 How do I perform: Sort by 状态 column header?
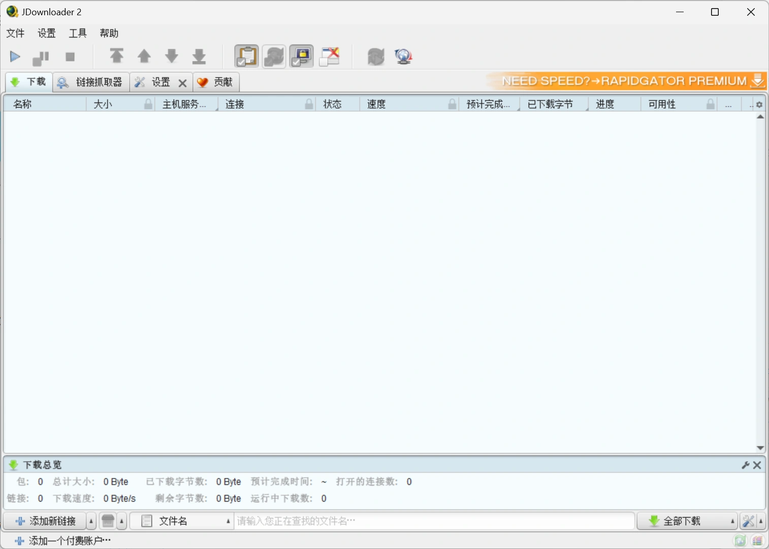point(338,104)
